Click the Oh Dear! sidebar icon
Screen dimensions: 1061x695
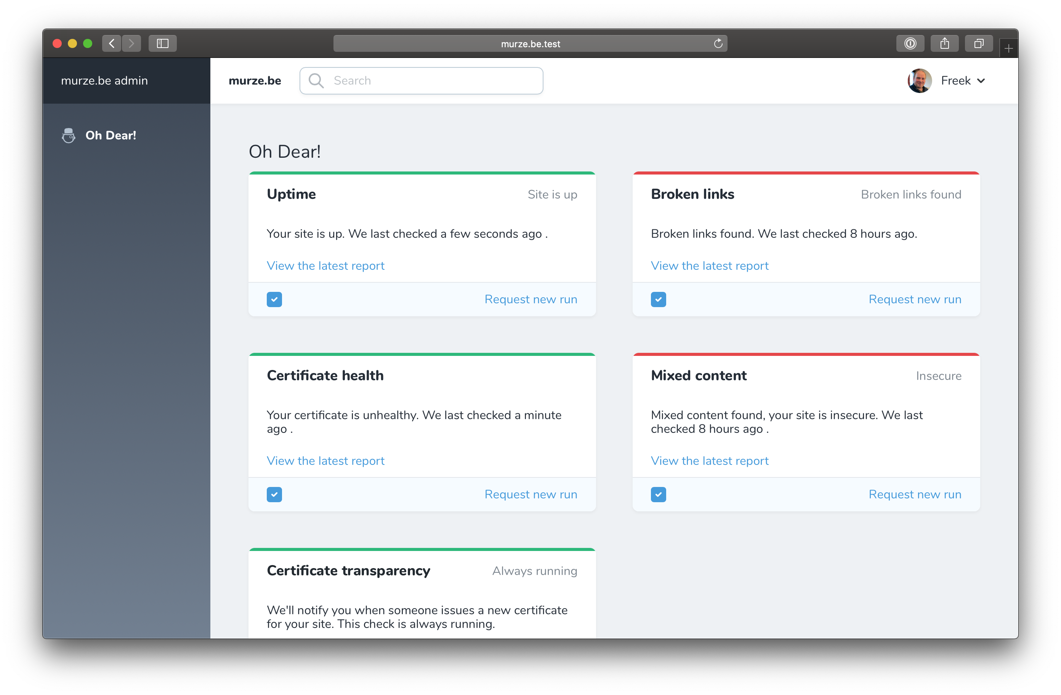pyautogui.click(x=67, y=135)
